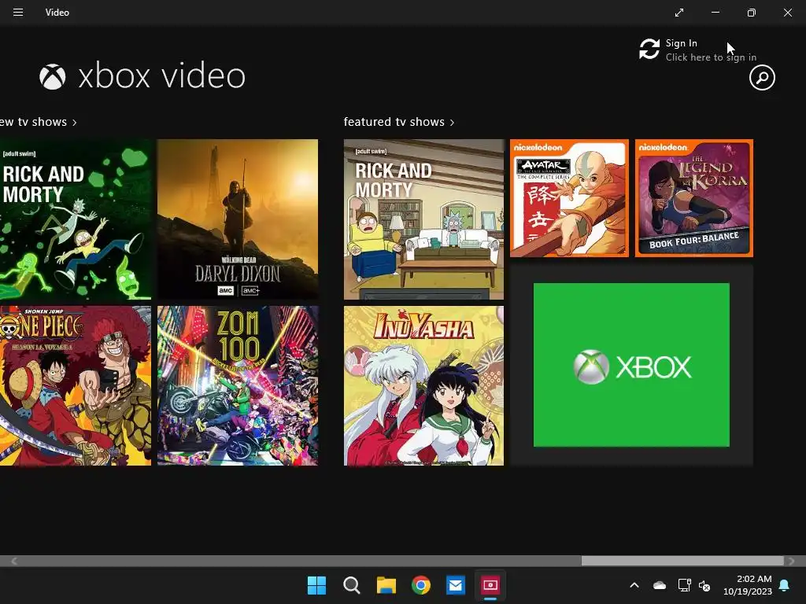The height and width of the screenshot is (604, 806).
Task: Open the Mail app from the taskbar
Action: click(x=456, y=585)
